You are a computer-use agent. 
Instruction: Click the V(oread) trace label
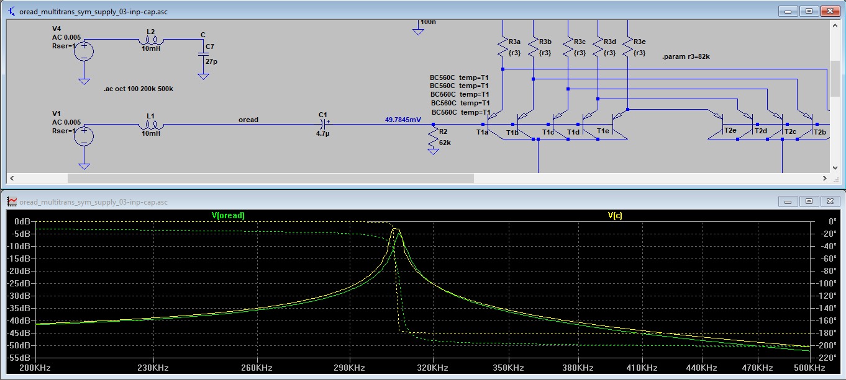pos(228,215)
